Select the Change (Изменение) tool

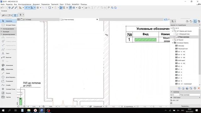click(x=8, y=65)
